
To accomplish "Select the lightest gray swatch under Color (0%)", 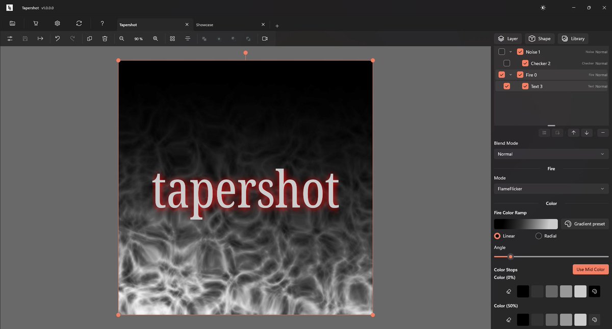I will click(x=580, y=291).
